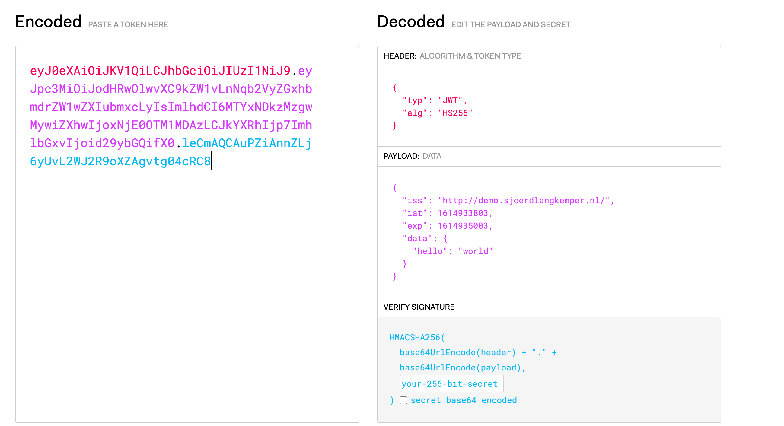Click the "data": { line in the payload
The width and height of the screenshot is (784, 426).
click(425, 239)
